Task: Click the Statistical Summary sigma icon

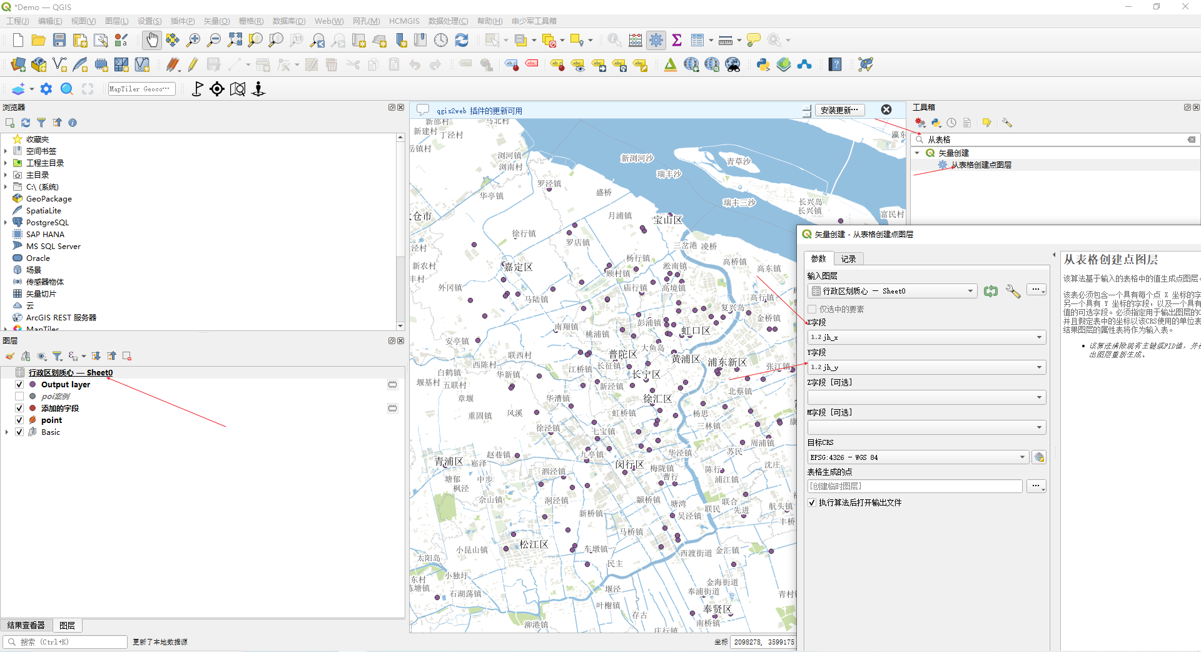Action: (x=677, y=40)
